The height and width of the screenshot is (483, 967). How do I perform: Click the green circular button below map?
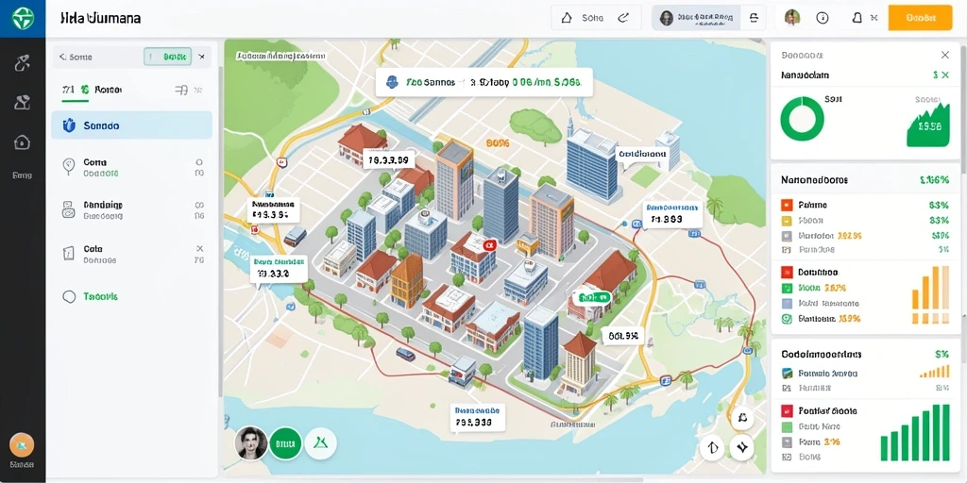click(x=285, y=443)
